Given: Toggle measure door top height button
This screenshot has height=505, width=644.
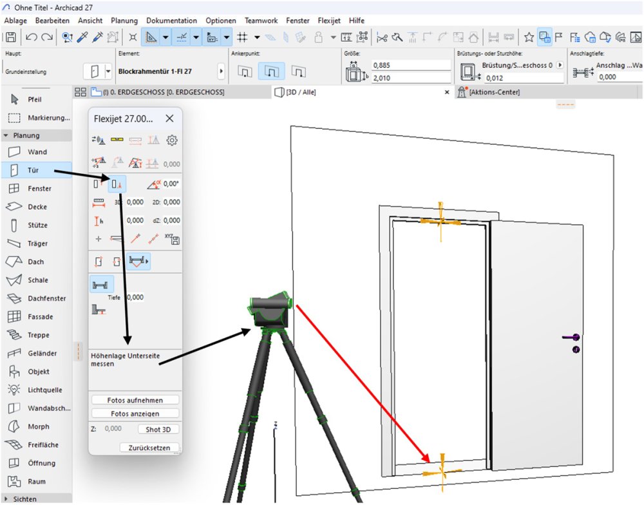Looking at the screenshot, I should point(98,184).
